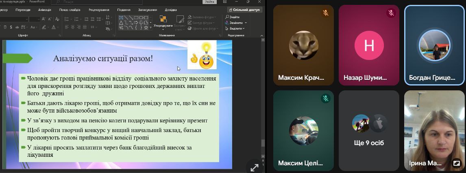The image size is (466, 173).
Task: Open the align text vertically options
Action: point(109,23)
